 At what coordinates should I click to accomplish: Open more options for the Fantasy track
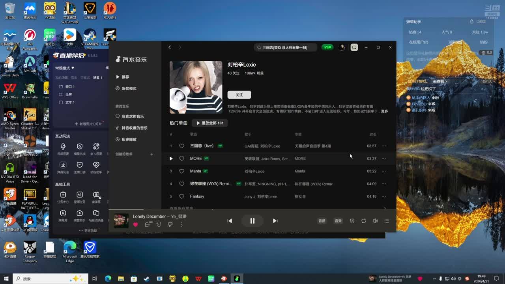point(383,196)
